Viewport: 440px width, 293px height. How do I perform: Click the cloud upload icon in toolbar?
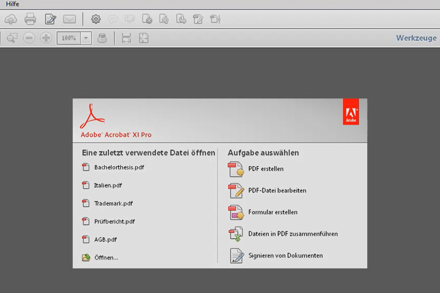tap(10, 19)
